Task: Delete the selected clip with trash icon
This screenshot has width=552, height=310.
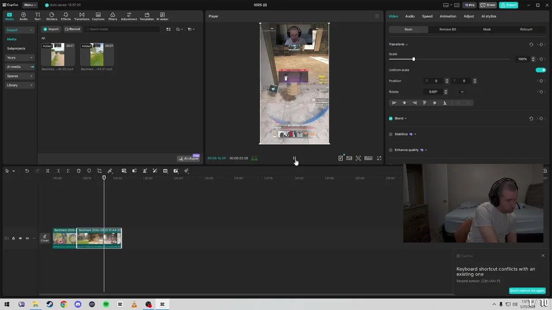Action: (x=78, y=171)
